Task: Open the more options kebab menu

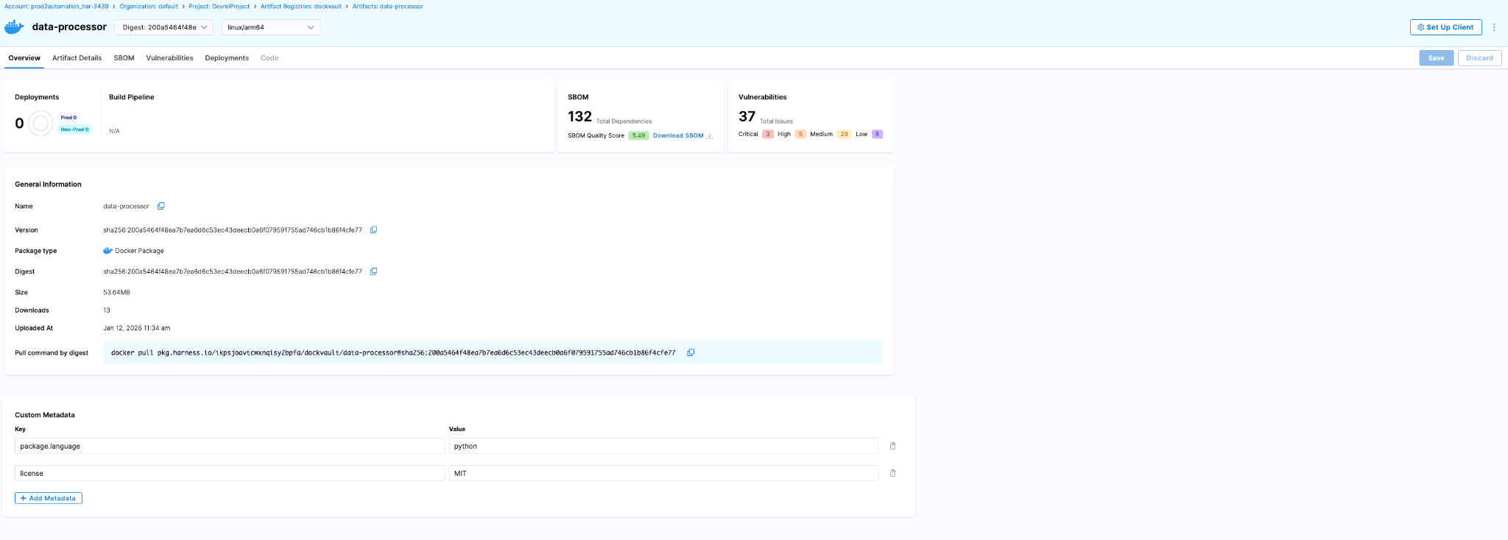Action: pos(1494,27)
